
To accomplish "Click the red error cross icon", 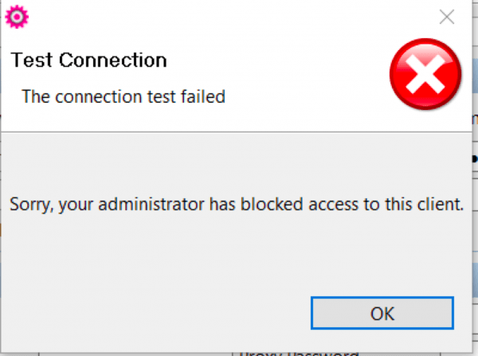I will 425,74.
